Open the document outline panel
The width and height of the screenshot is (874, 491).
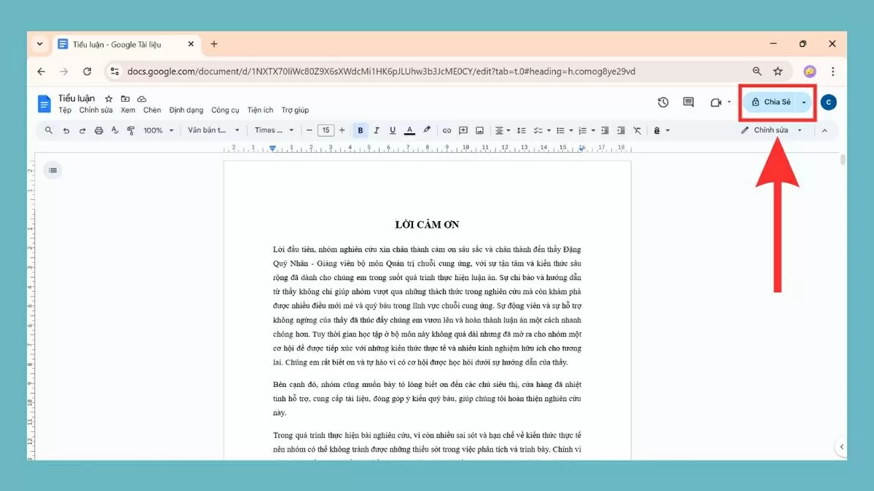52,169
